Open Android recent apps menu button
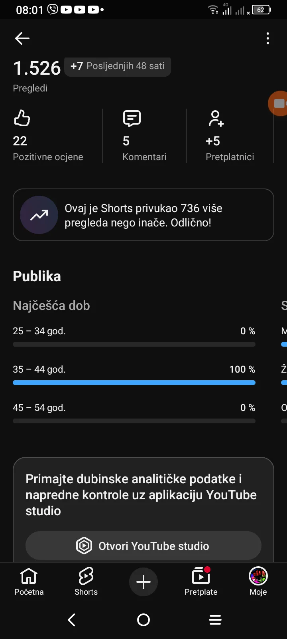The width and height of the screenshot is (287, 639). [x=215, y=620]
